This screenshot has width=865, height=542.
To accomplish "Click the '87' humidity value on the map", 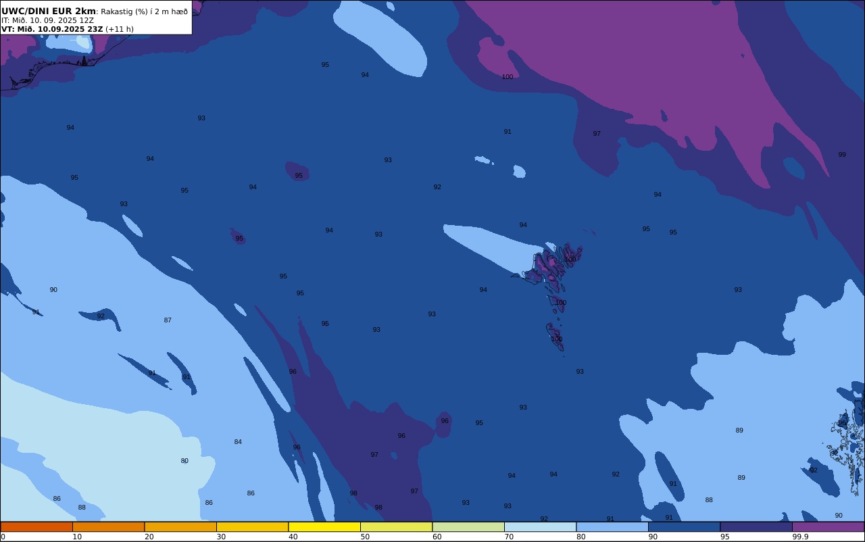I will pyautogui.click(x=168, y=320).
